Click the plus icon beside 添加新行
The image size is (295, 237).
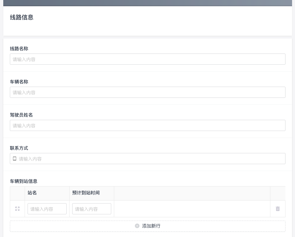137,226
